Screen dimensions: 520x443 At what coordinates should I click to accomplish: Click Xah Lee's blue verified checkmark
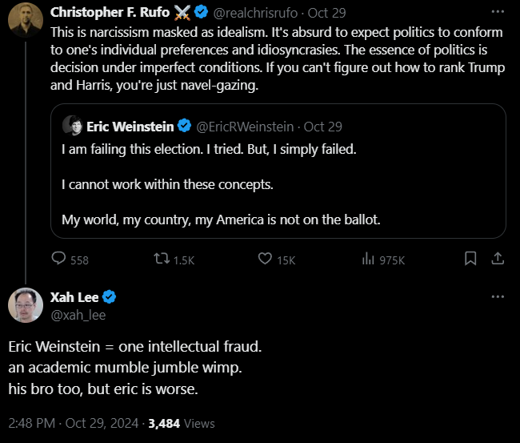coord(110,297)
